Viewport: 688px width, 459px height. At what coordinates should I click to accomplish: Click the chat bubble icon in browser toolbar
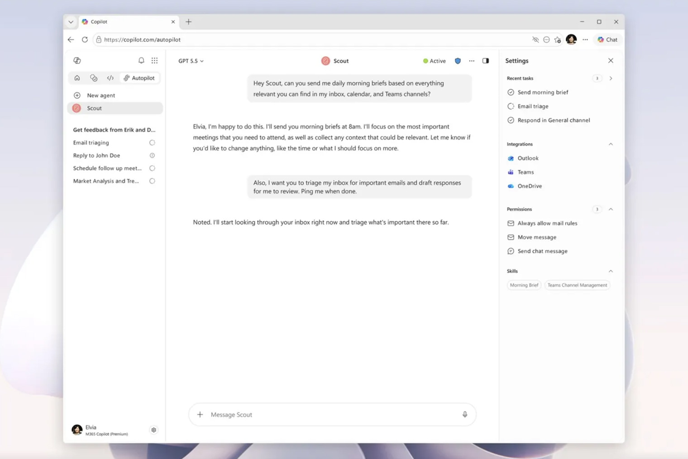[546, 40]
